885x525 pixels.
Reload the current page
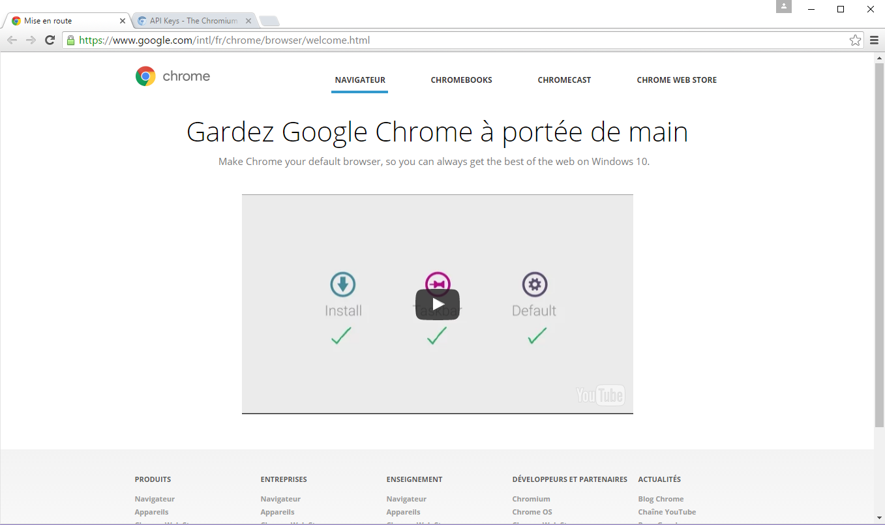click(x=50, y=40)
